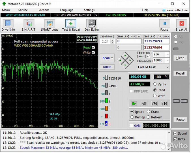Screen dimensions: 191x153
Task: Expand the block size dropdown
Action: (167, 54)
